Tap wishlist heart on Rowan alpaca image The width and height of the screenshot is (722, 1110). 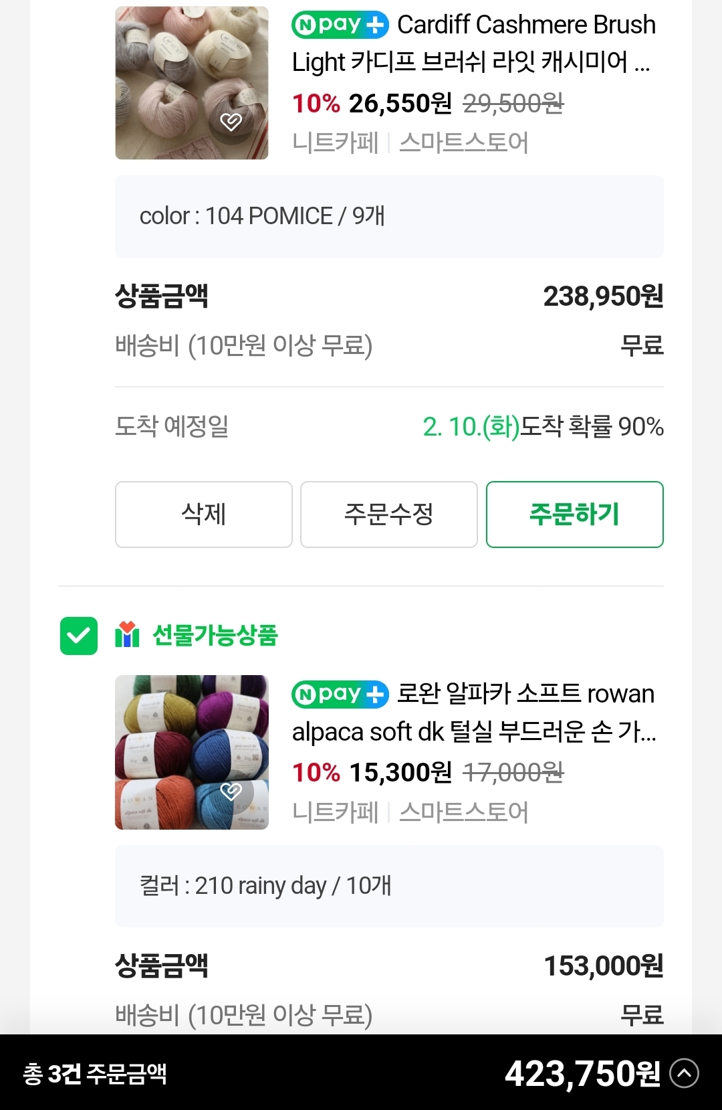(231, 792)
